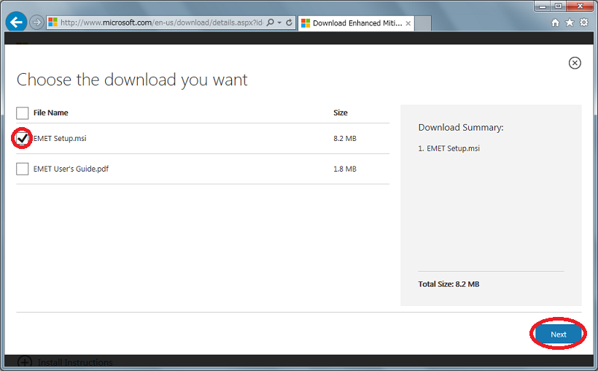This screenshot has height=371, width=598.
Task: Click the microsoft.com URL address field
Action: [x=160, y=23]
